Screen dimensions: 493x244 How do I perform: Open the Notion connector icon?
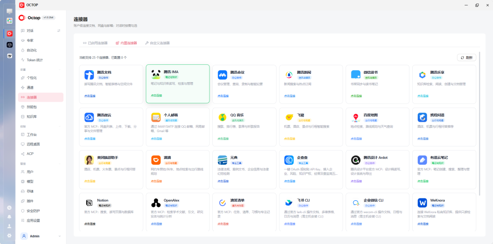[x=89, y=203]
